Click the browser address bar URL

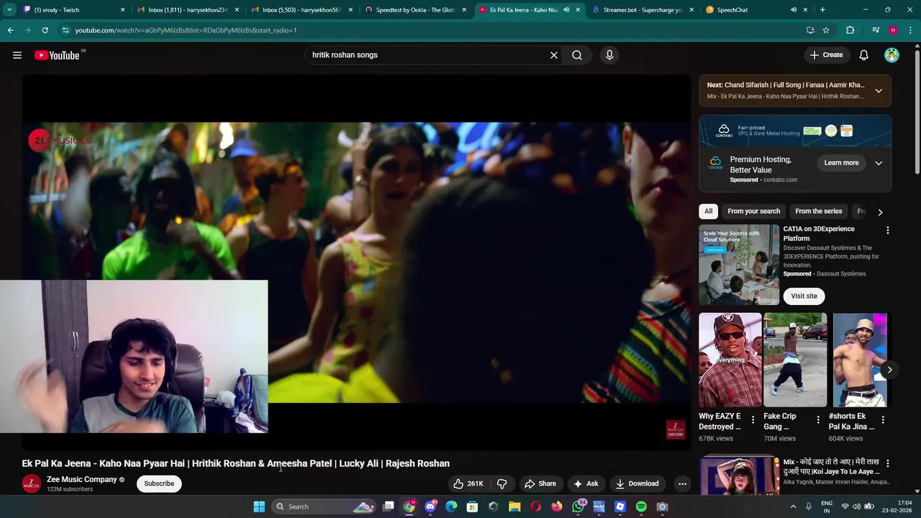coord(186,30)
